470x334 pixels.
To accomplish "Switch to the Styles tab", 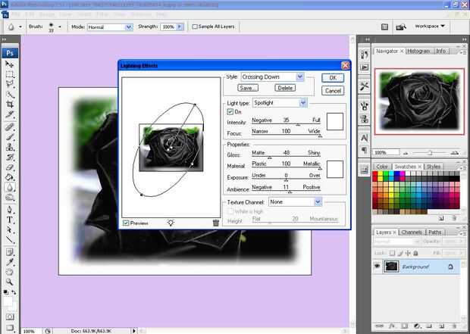I will click(x=434, y=167).
